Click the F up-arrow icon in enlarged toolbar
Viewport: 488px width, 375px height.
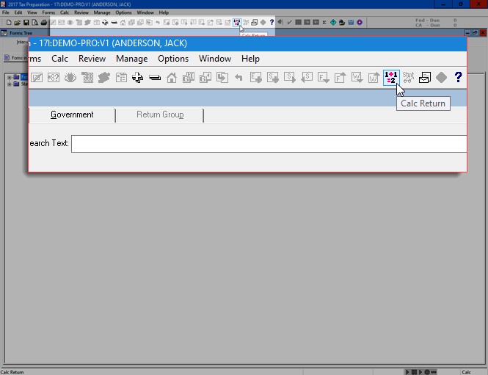[340, 78]
